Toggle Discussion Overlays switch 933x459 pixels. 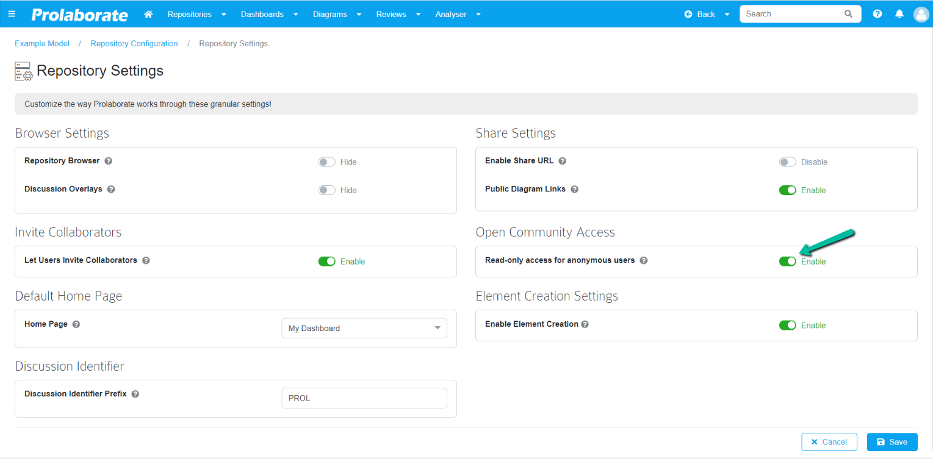pos(326,190)
